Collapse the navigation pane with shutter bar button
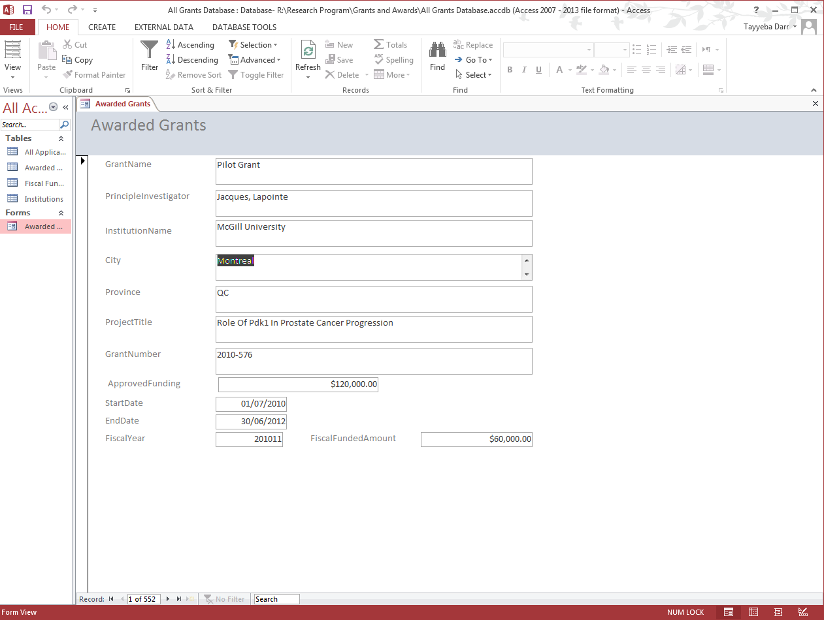 65,108
